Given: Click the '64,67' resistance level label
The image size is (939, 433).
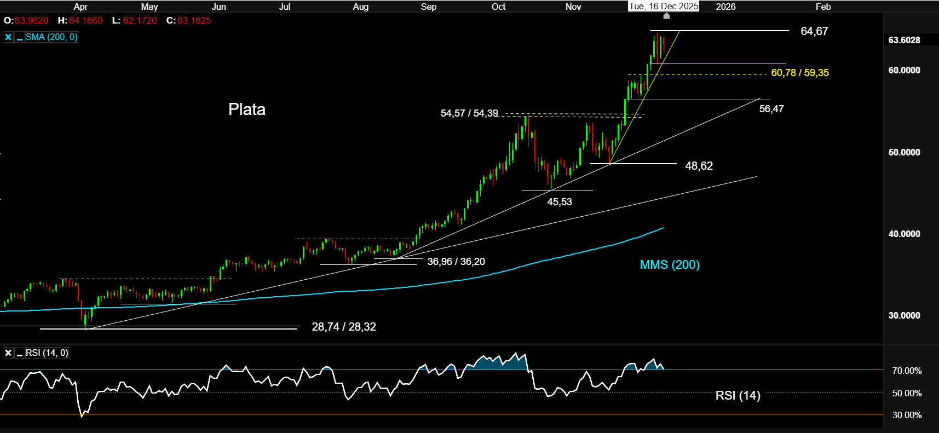Looking at the screenshot, I should [x=814, y=31].
